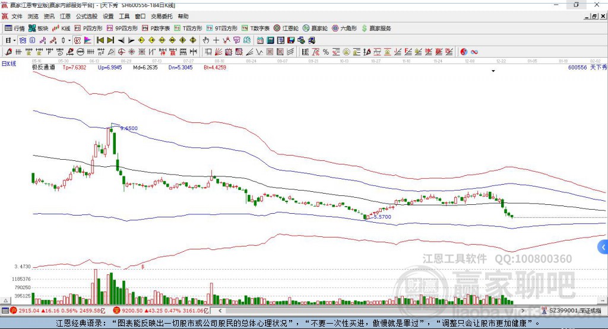Jump to first bar with |◀ icon
This screenshot has height=329, width=608.
[x=100, y=40]
